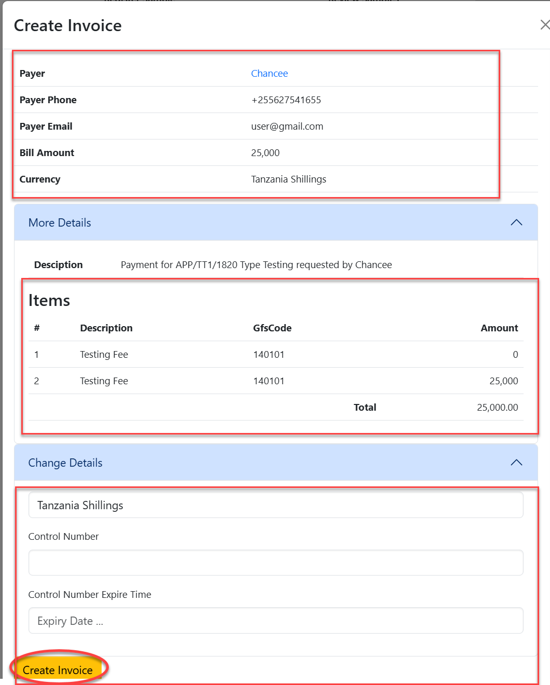550x685 pixels.
Task: Click the Items table Description column header
Action: click(x=106, y=328)
